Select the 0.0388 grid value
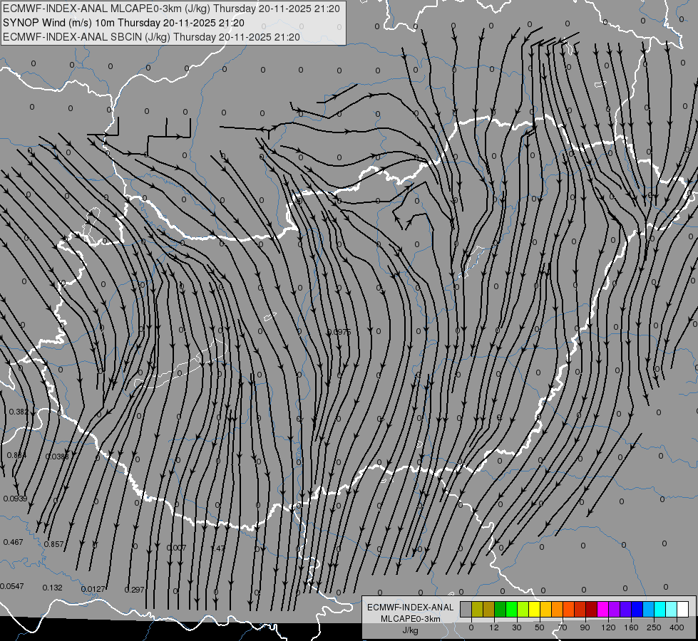Screen dimensions: 698x641 tap(57, 457)
